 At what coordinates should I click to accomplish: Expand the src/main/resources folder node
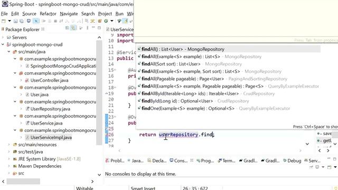click(x=9, y=145)
